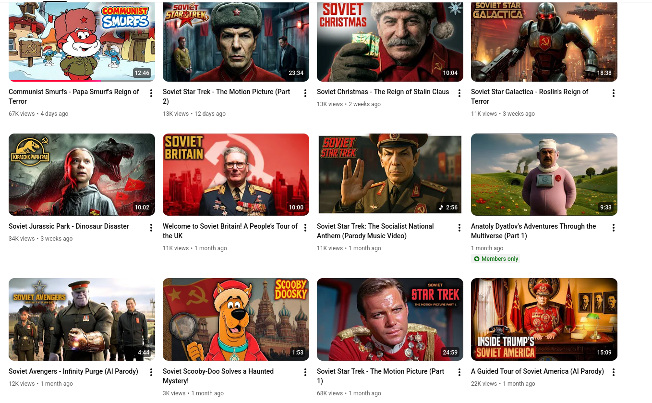This screenshot has height=403, width=652.
Task: Open menu for A Guided Tour of Soviet America
Action: tap(613, 372)
